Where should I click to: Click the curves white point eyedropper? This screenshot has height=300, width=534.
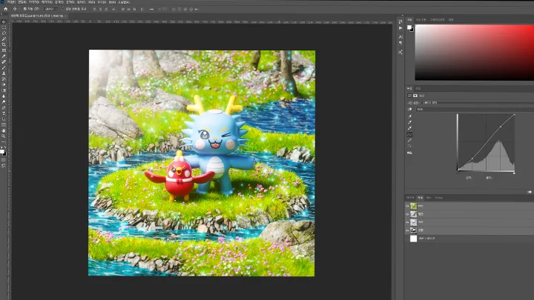click(409, 128)
